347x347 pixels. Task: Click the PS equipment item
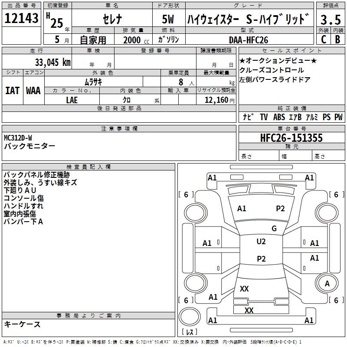[x=327, y=117]
